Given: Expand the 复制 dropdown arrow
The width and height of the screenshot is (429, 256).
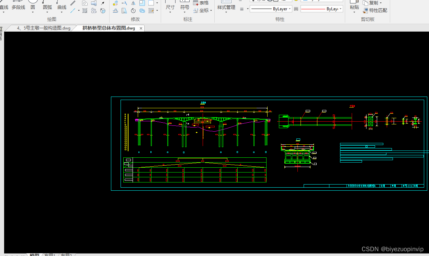Looking at the screenshot, I should pos(381,3).
